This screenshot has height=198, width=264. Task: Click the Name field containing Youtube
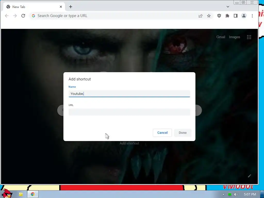(x=129, y=94)
